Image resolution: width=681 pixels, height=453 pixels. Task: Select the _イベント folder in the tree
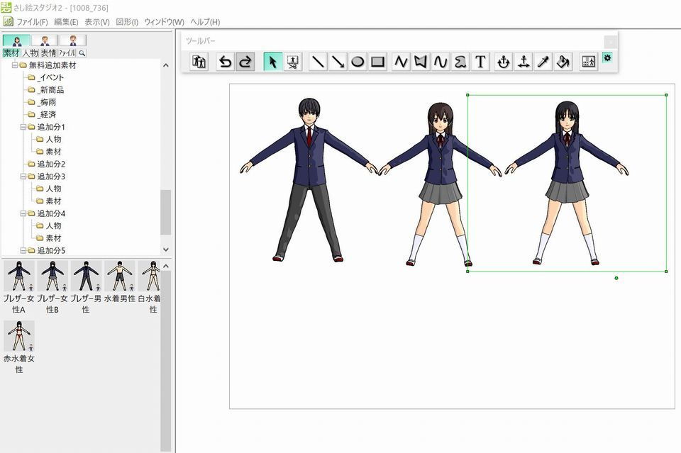51,77
